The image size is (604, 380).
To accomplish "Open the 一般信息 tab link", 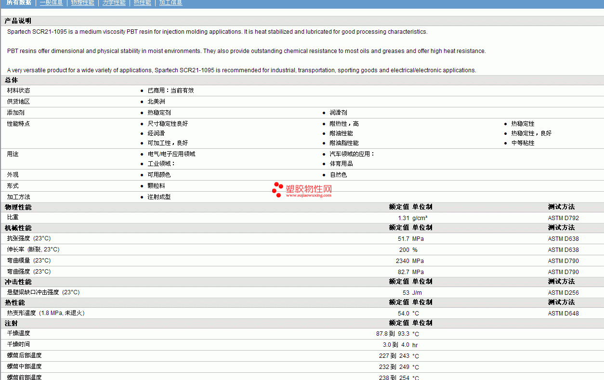I will pyautogui.click(x=51, y=2).
